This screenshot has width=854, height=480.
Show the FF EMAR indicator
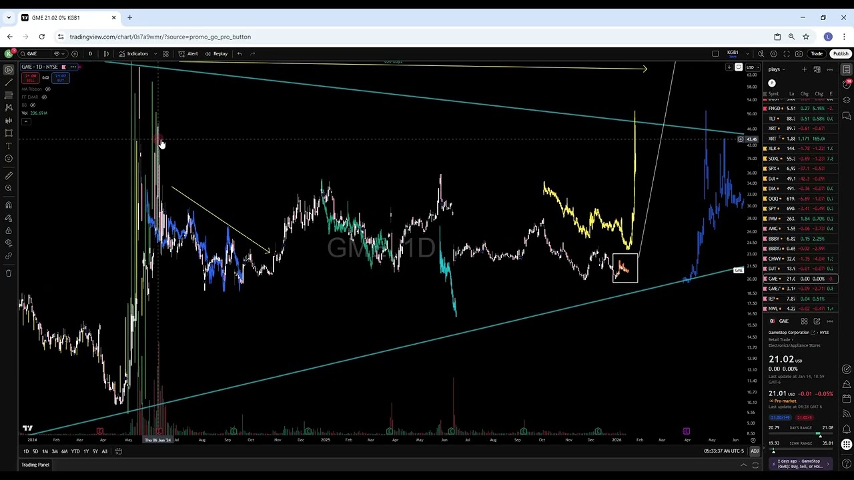pyautogui.click(x=44, y=97)
